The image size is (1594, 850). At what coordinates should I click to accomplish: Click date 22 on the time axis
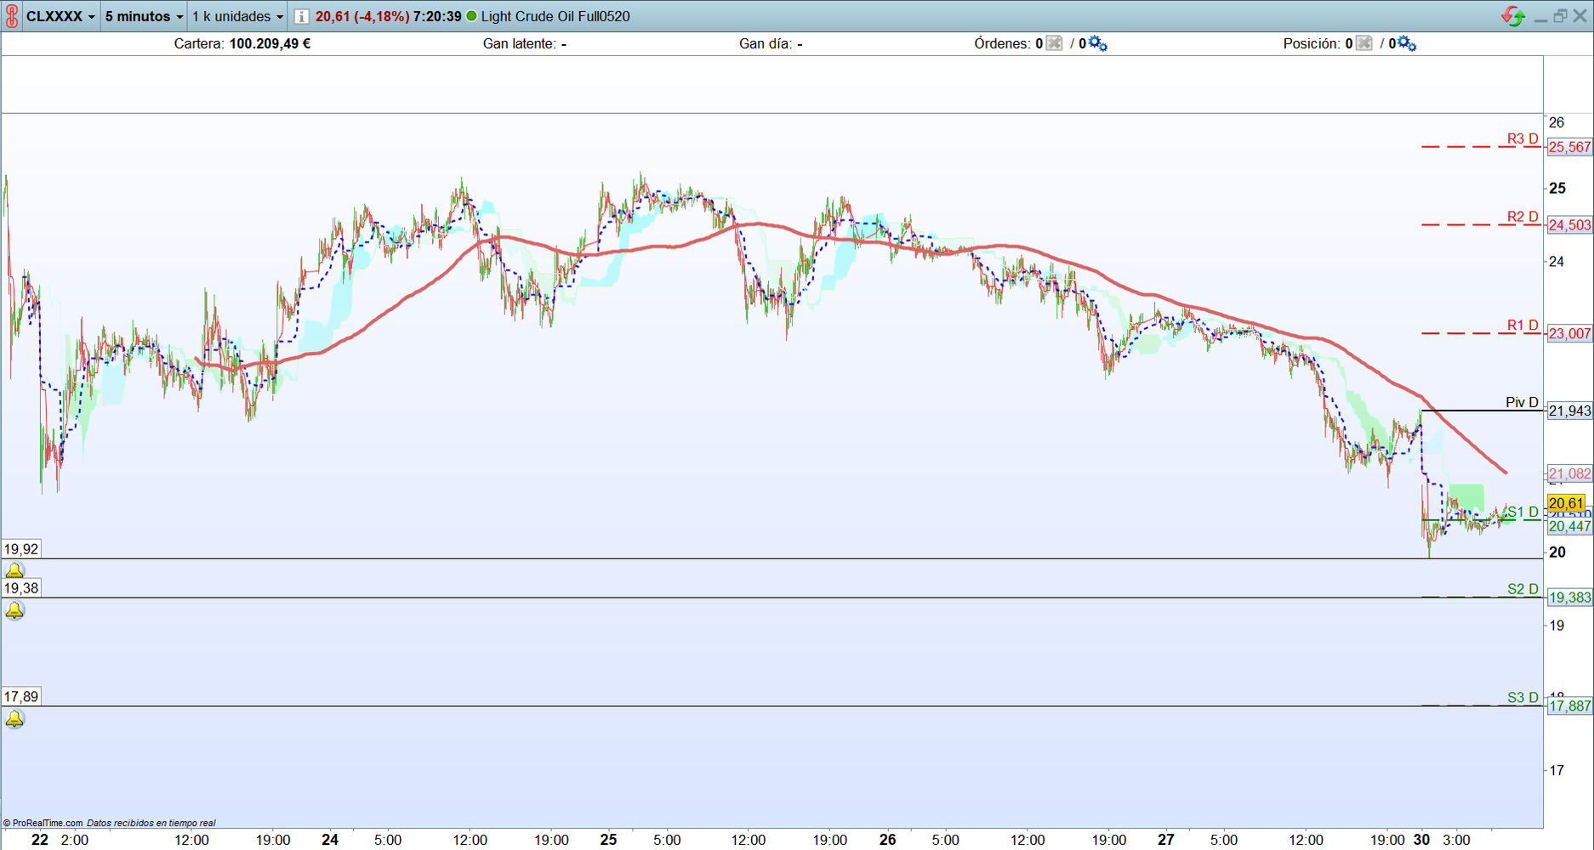(40, 840)
